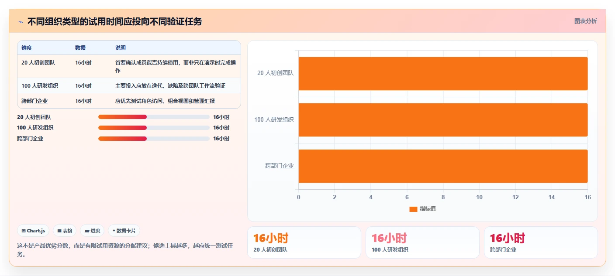615x276 pixels.
Task: Click progress bar for 100 人研发组织
Action: [x=154, y=128]
